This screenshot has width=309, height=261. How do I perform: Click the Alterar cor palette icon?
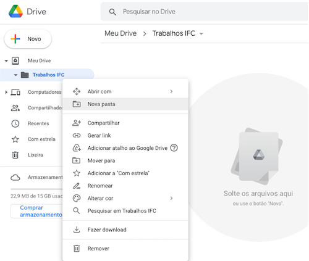(77, 198)
